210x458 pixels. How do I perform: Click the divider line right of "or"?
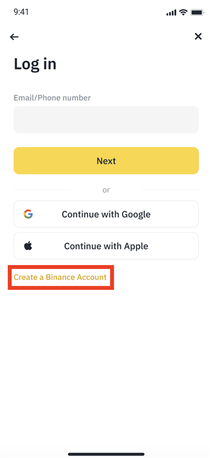[x=170, y=190]
